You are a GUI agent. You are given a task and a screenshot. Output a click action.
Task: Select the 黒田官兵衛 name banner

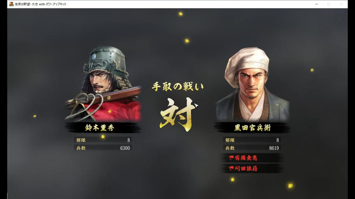click(x=252, y=128)
